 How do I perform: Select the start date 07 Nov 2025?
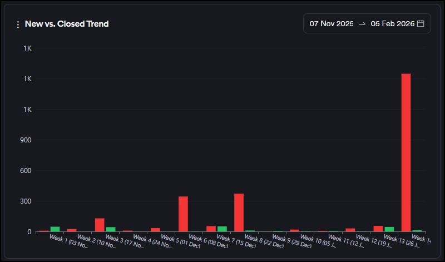(332, 23)
